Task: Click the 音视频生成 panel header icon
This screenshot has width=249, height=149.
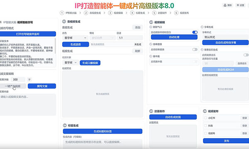Action: (64, 22)
